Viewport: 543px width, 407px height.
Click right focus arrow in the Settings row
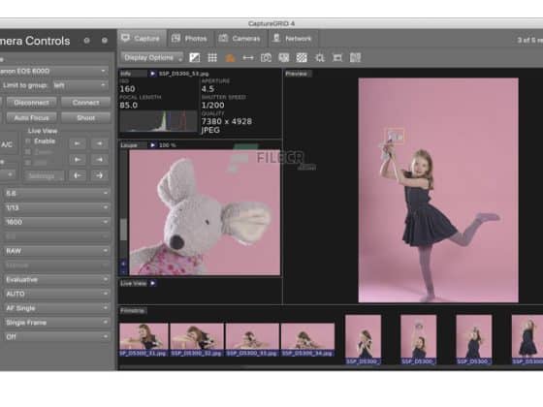point(99,175)
